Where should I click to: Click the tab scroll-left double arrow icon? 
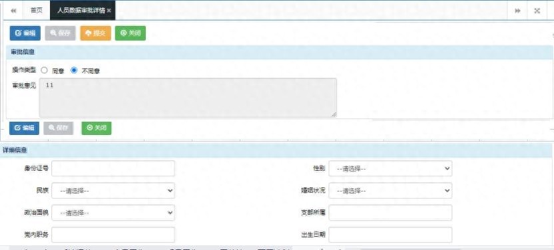click(x=13, y=11)
